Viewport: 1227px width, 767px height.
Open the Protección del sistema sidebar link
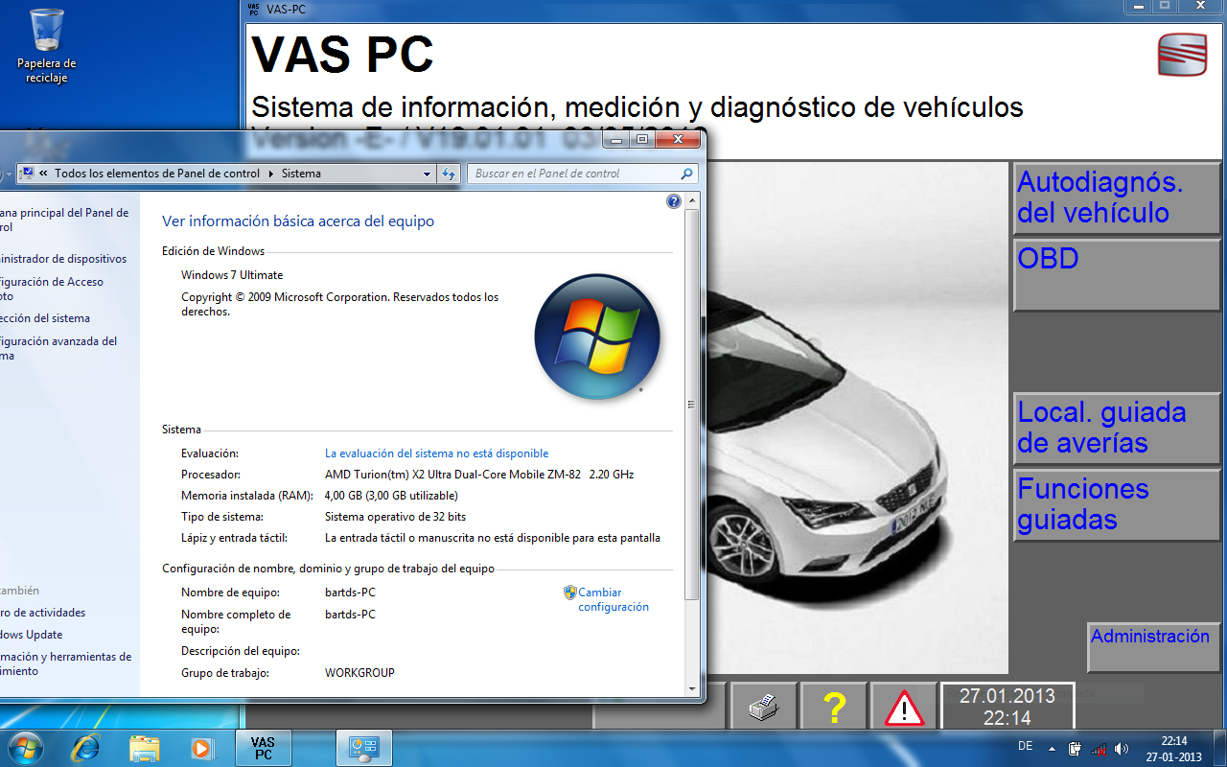coord(45,318)
